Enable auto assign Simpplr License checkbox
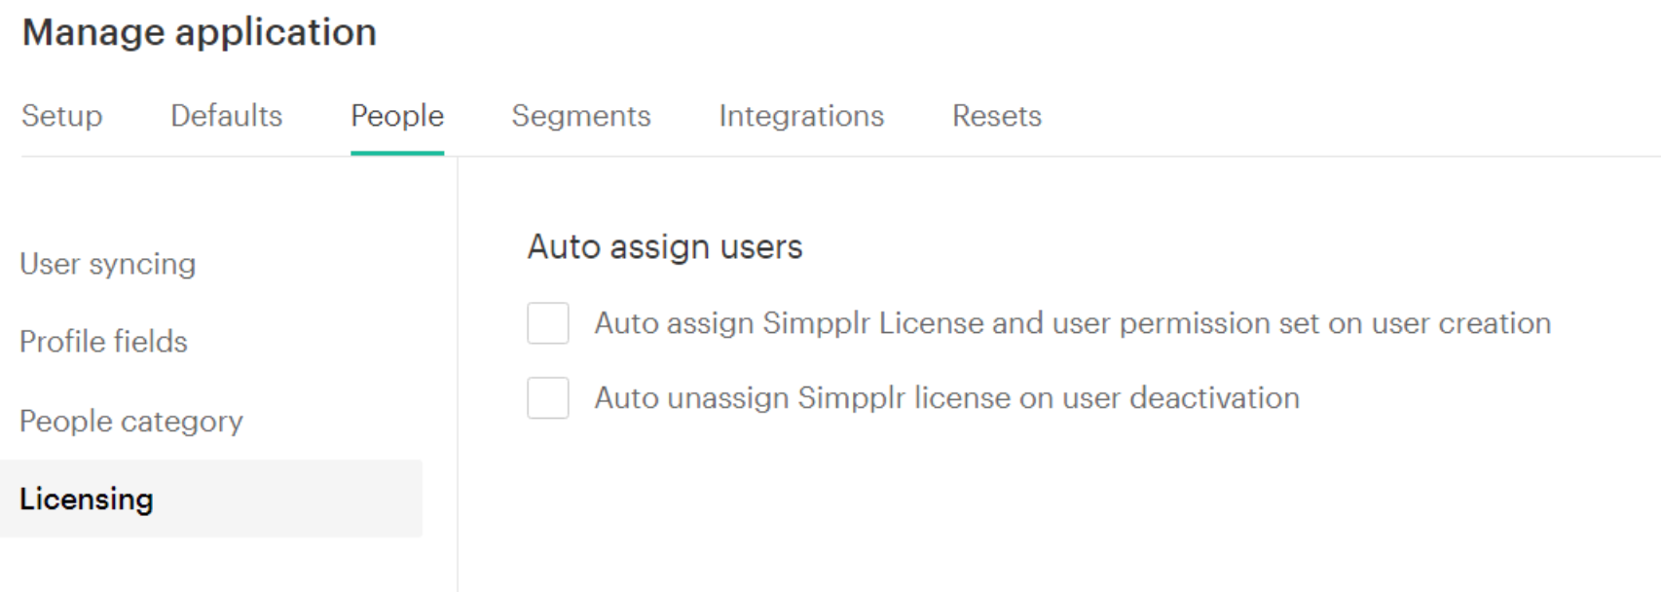This screenshot has width=1661, height=592. point(548,323)
